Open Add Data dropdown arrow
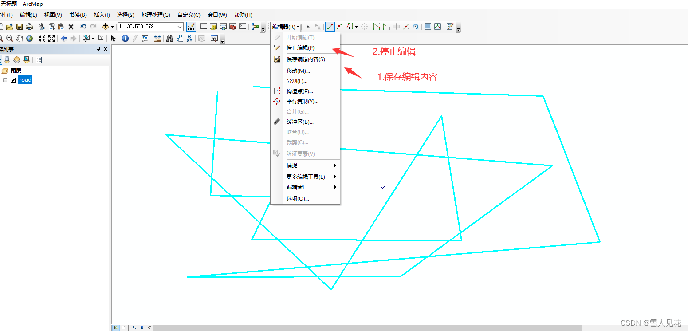This screenshot has width=688, height=331. click(x=112, y=27)
